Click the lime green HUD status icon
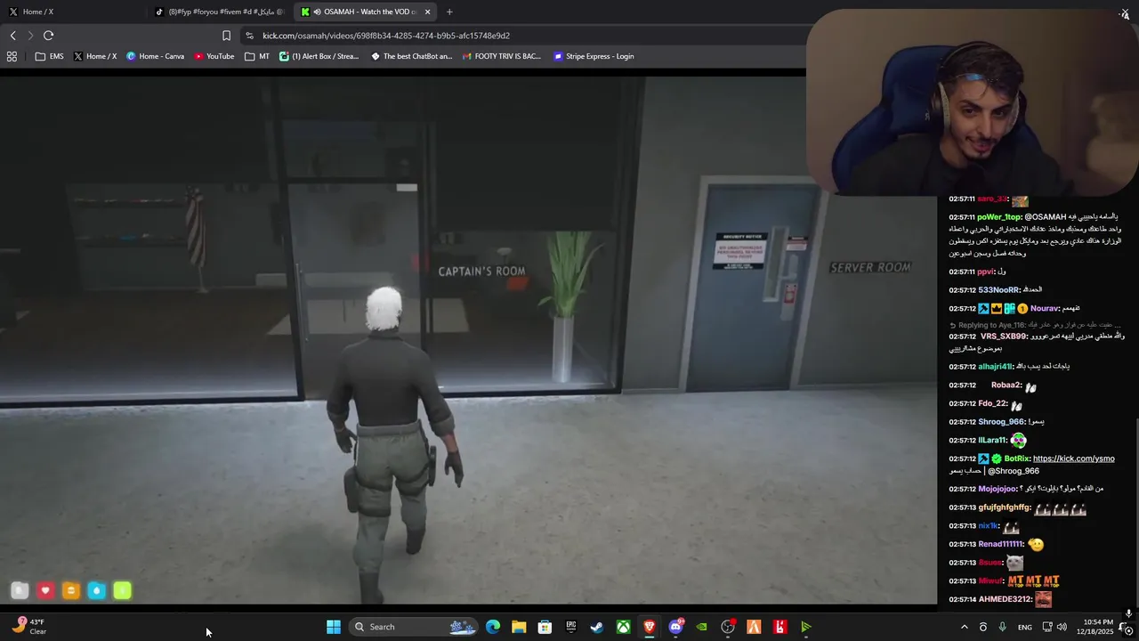 (123, 590)
